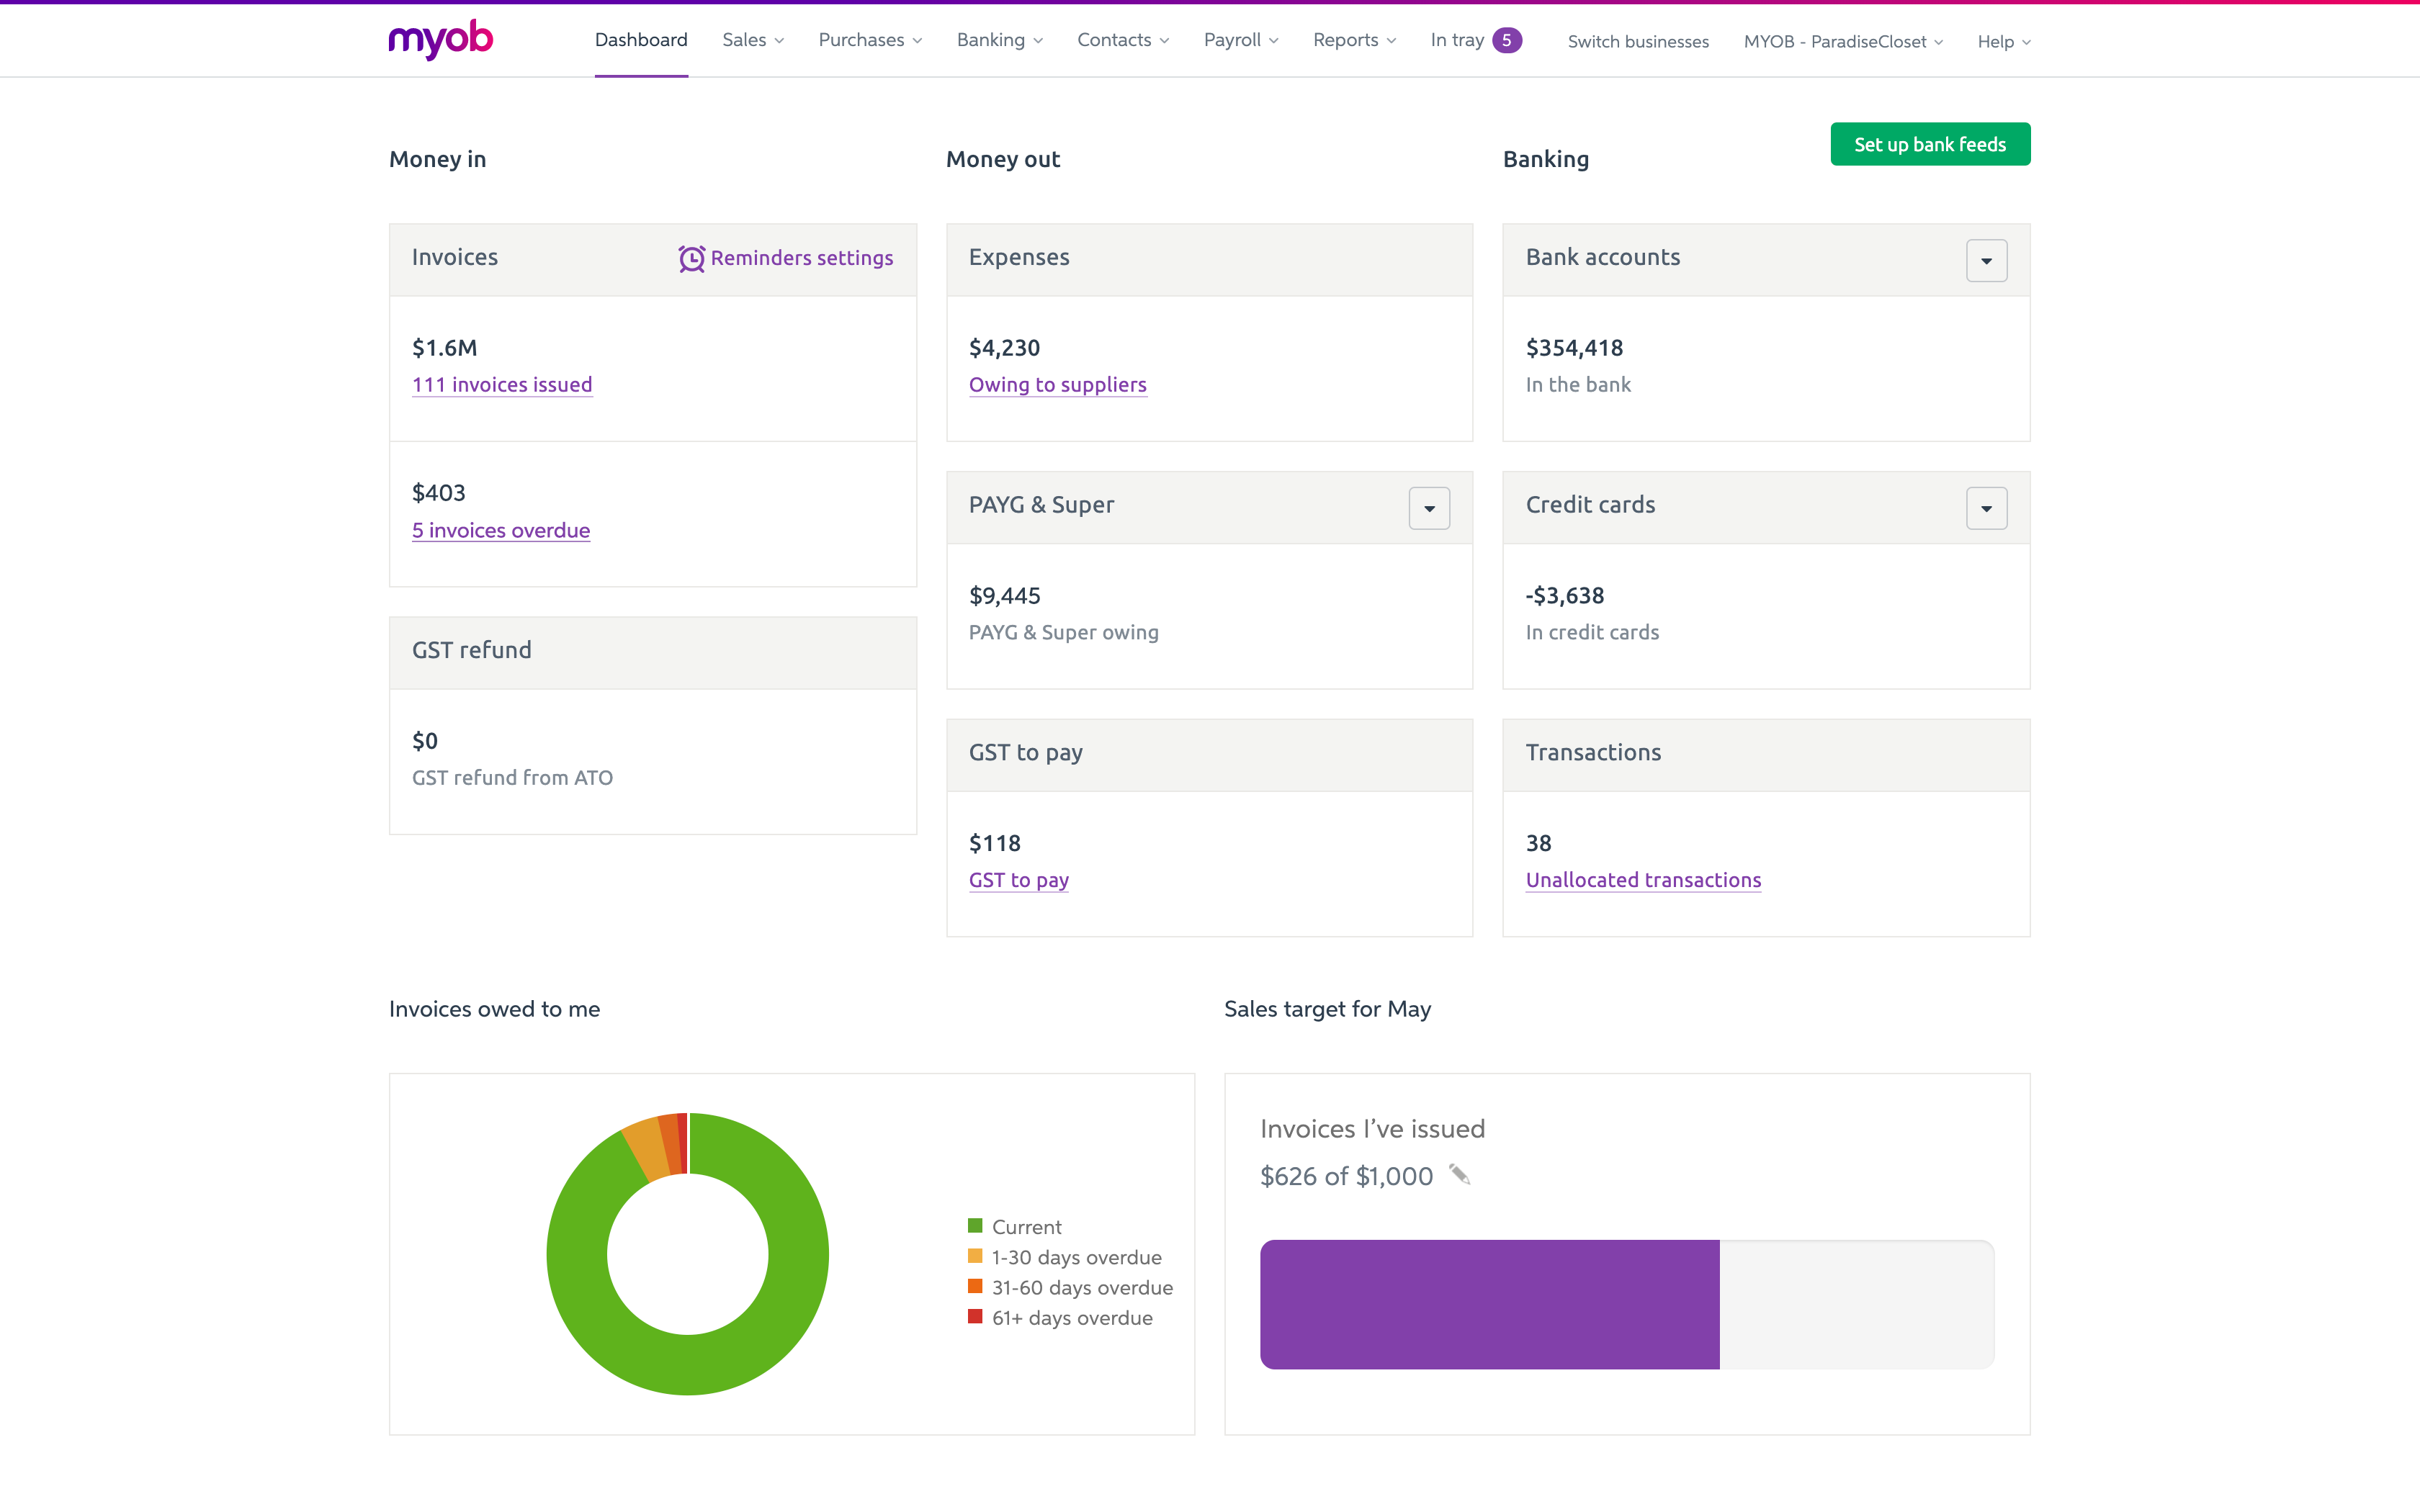Click the purple sales target progress bar
This screenshot has height=1512, width=2420.
pyautogui.click(x=1489, y=1304)
